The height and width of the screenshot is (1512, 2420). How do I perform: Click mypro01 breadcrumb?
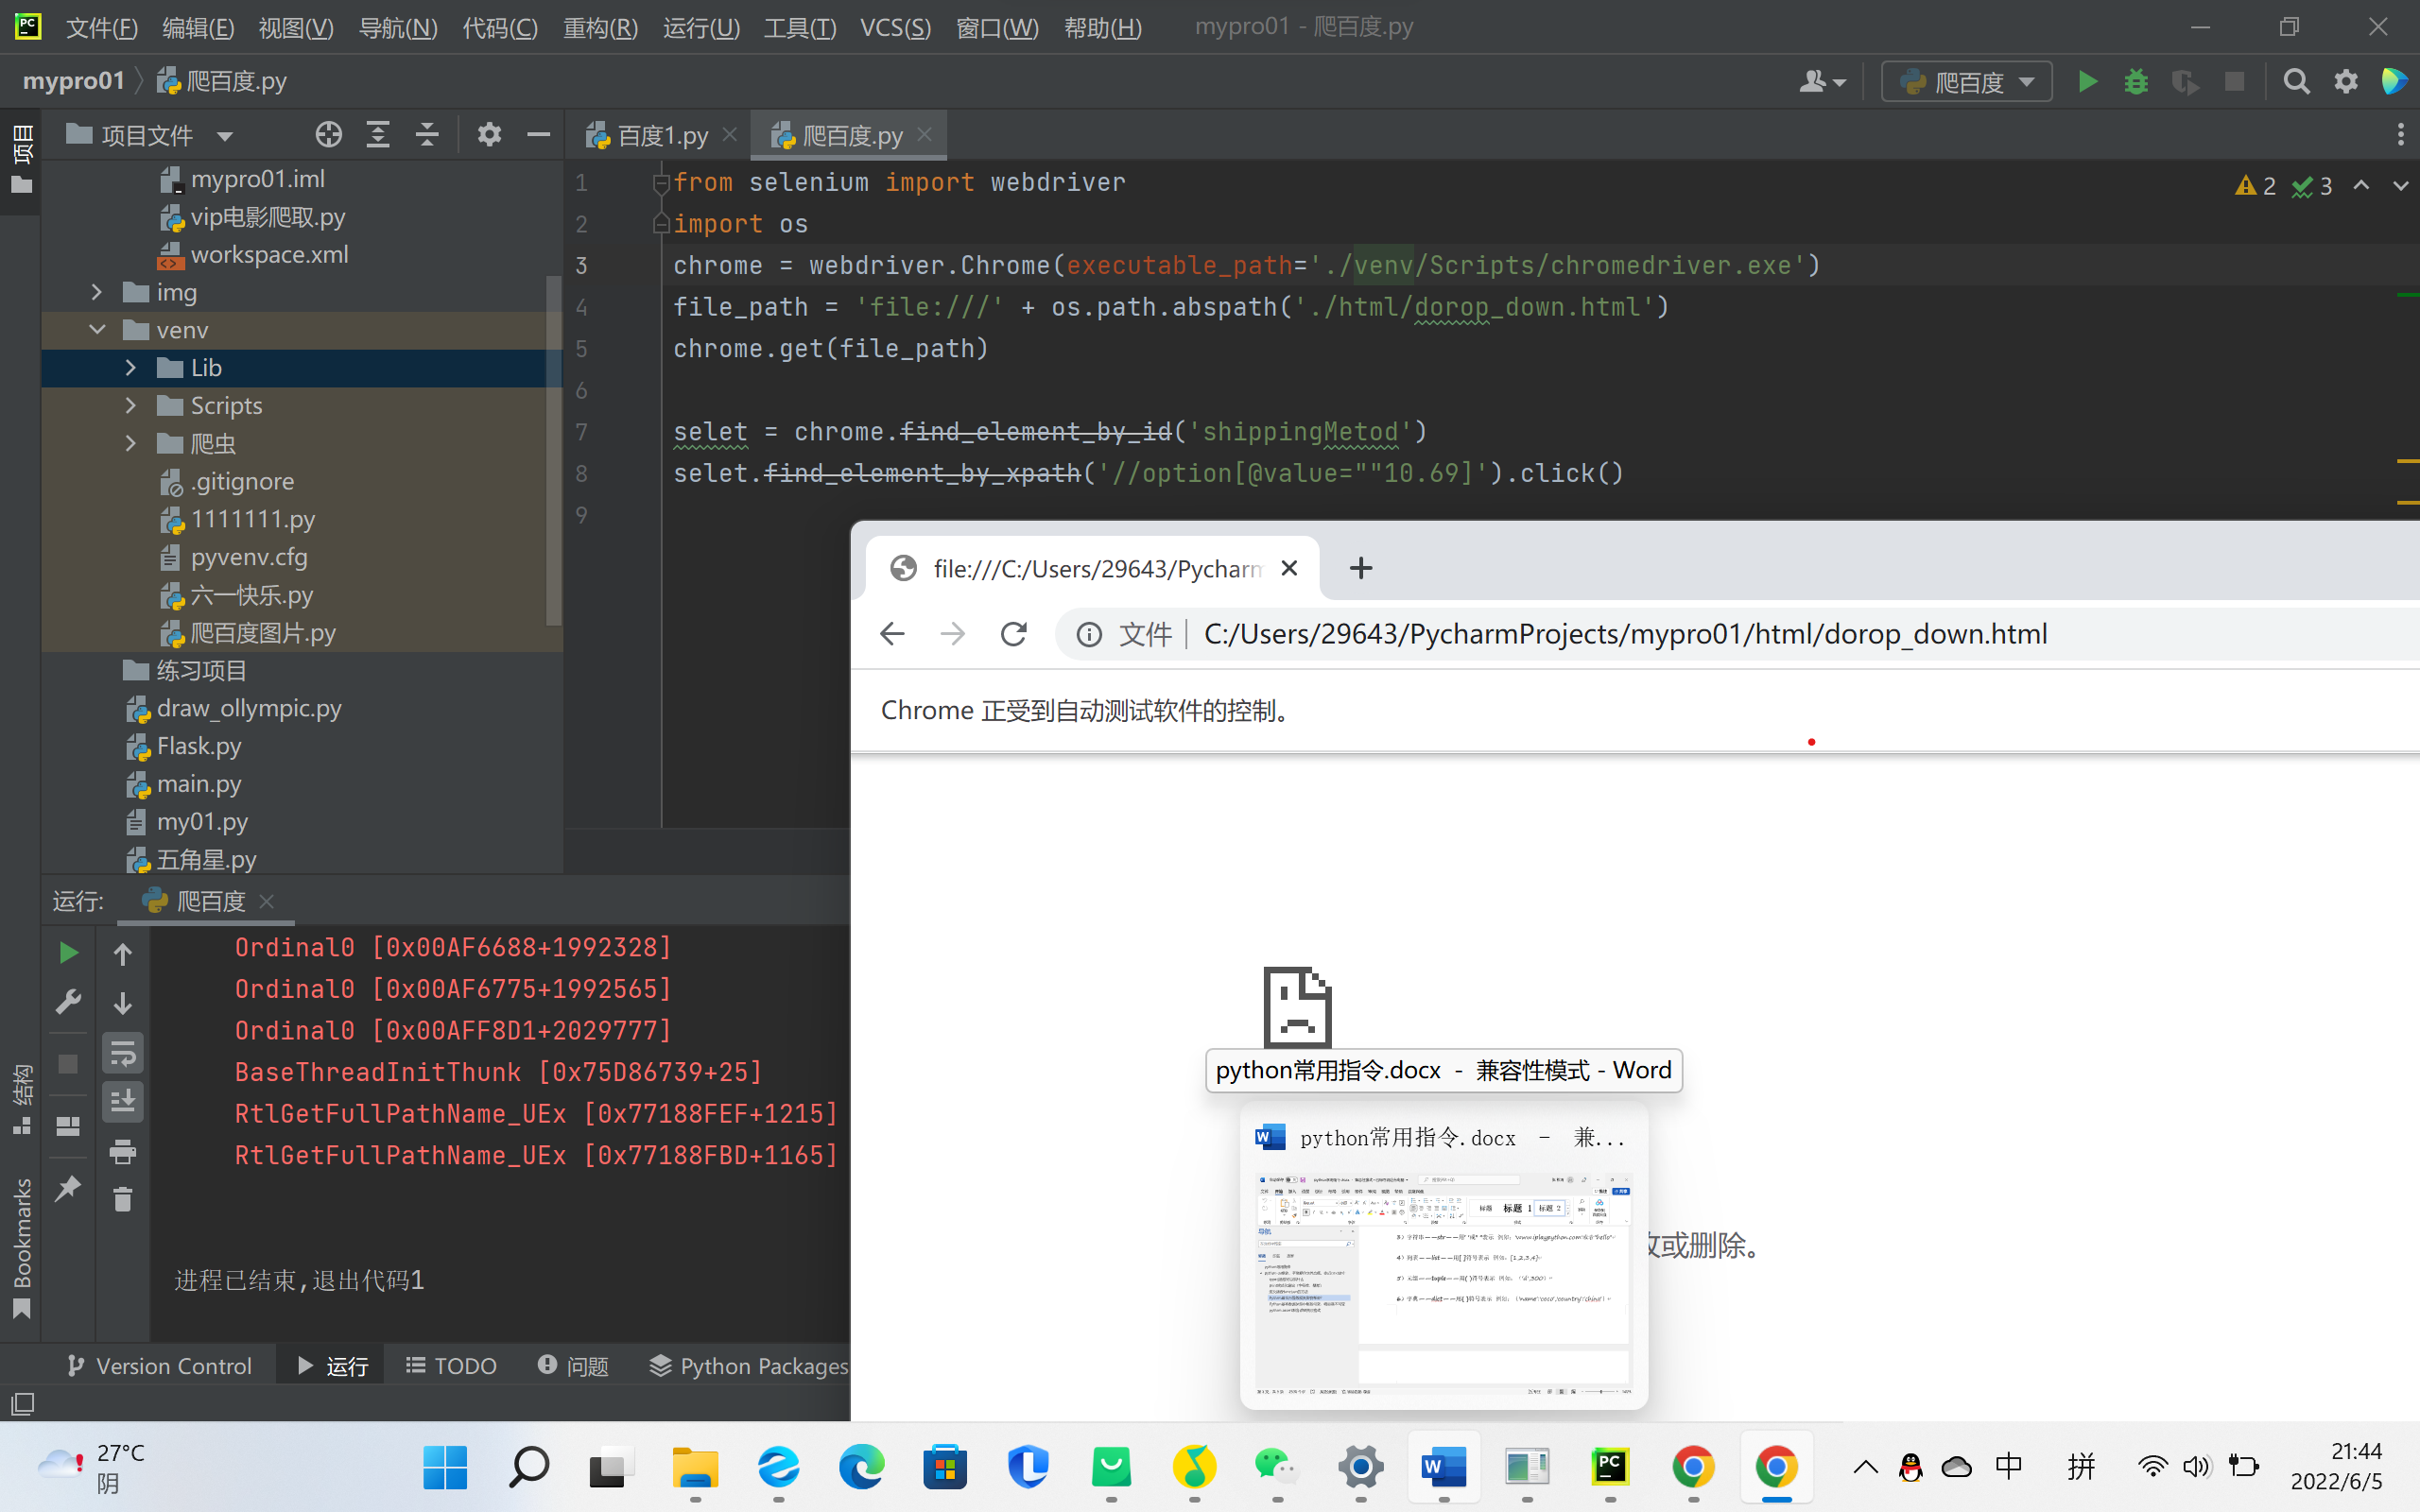pos(73,81)
